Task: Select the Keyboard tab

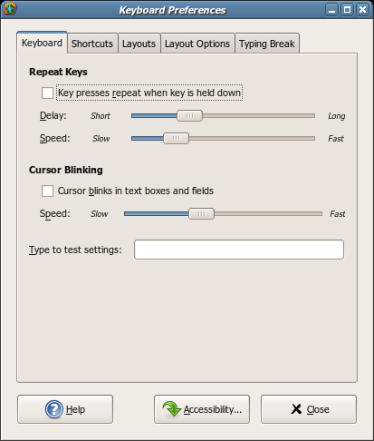Action: (x=42, y=43)
